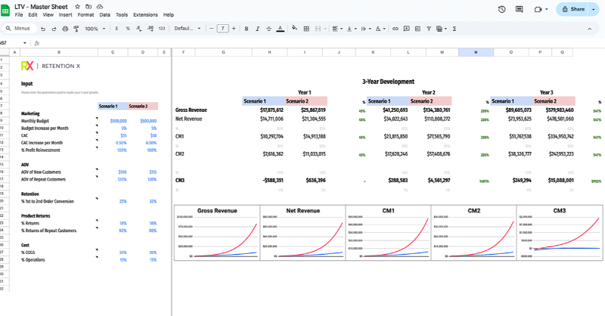
Task: Move document to a folder
Action: (88, 7)
